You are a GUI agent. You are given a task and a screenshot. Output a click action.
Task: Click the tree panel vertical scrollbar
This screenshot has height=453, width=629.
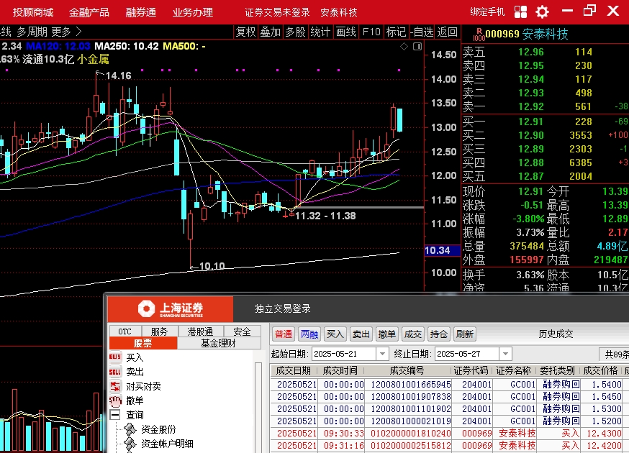coord(259,407)
